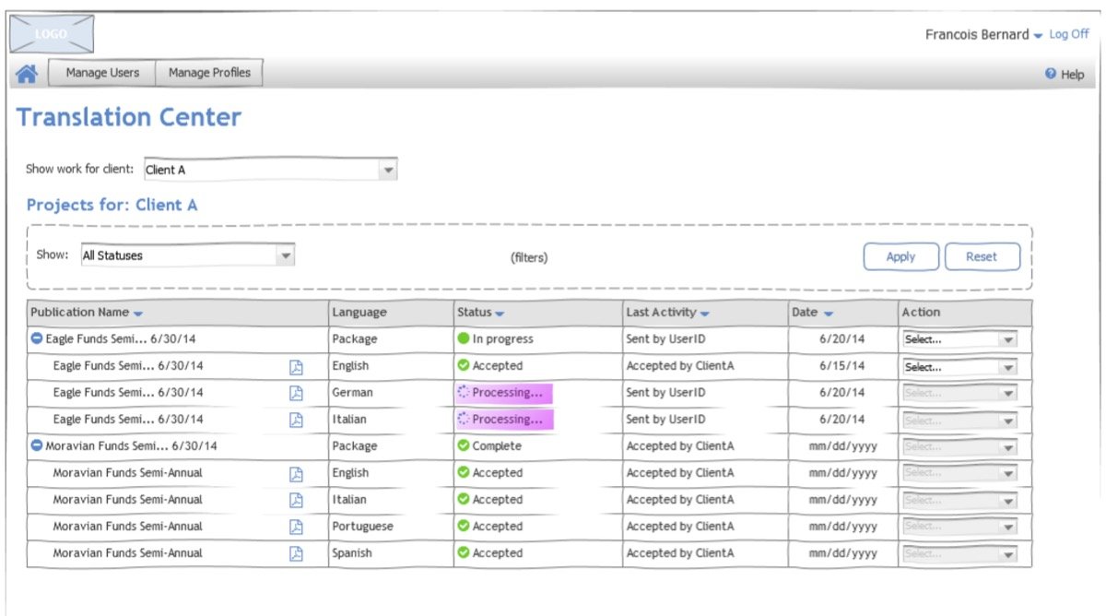Open the Manage Profiles tab

209,73
